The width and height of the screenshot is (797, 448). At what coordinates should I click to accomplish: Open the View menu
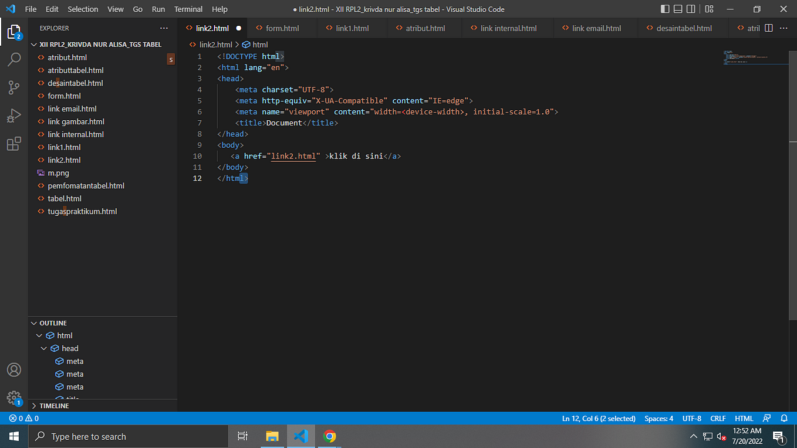116,9
